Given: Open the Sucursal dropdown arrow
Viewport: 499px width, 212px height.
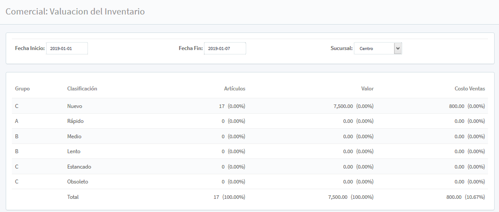Looking at the screenshot, I should (x=397, y=48).
